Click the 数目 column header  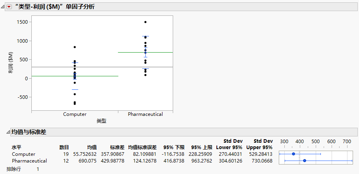(64, 147)
